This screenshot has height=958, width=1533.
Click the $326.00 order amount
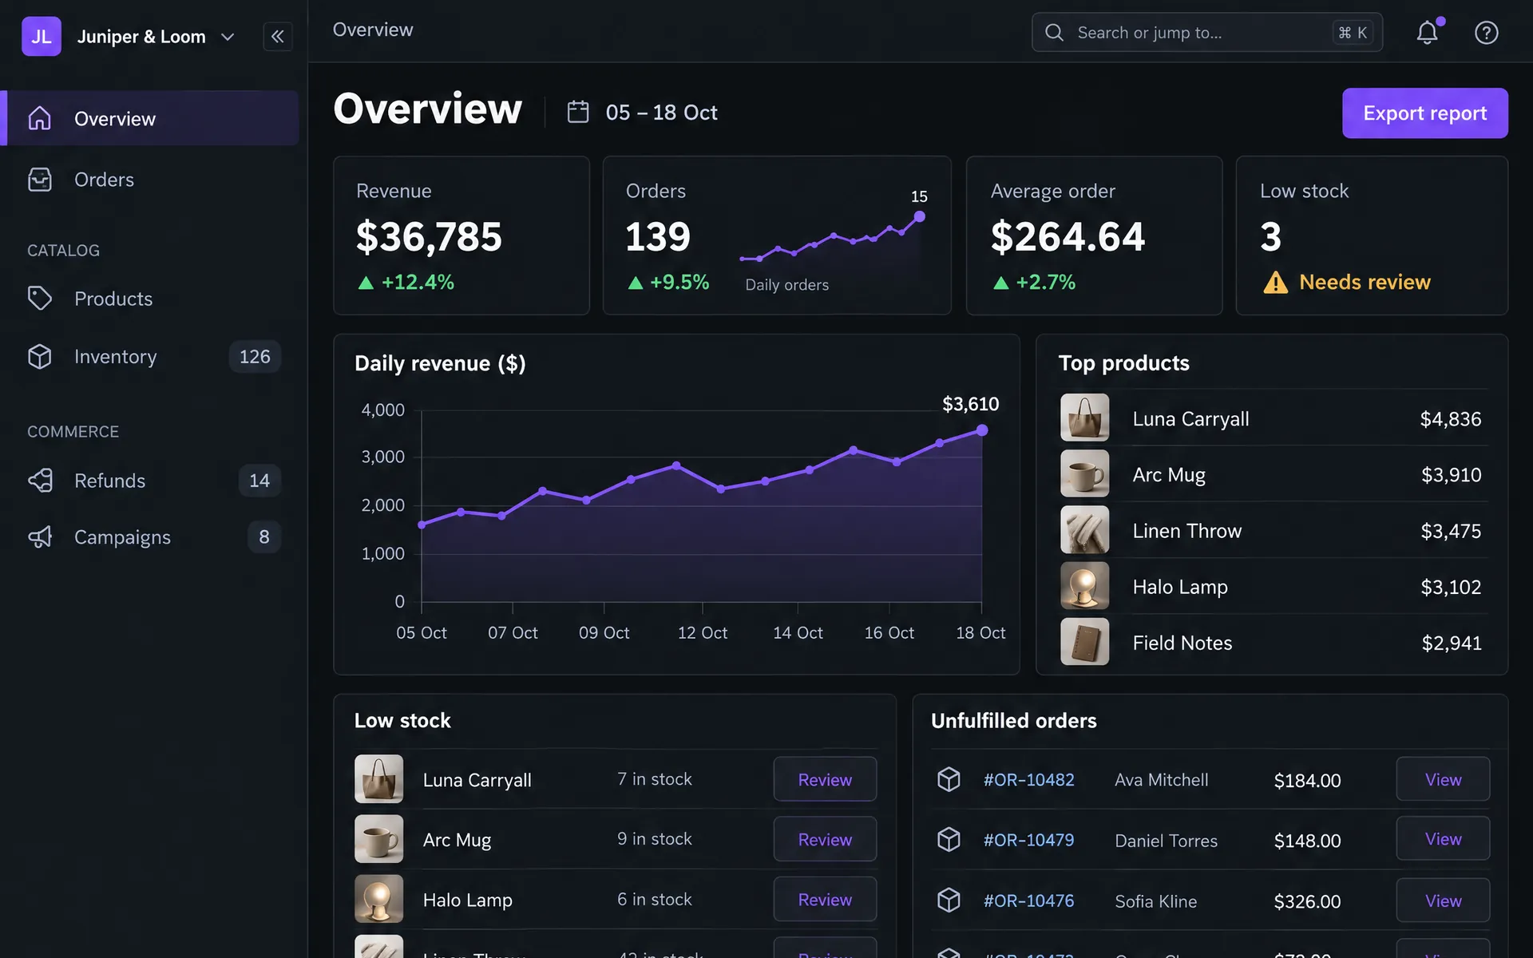(1307, 902)
